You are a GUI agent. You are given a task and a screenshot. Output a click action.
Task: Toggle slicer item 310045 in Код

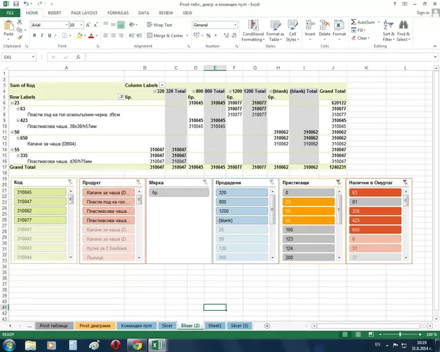(x=41, y=192)
